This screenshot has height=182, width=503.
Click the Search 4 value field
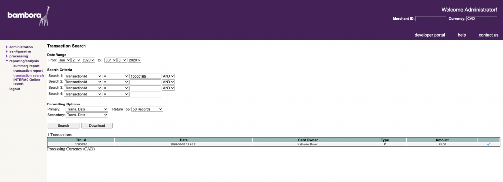(x=145, y=94)
